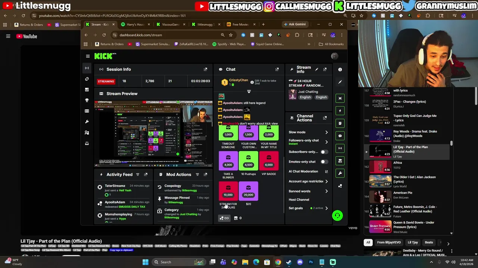Filter the Activity Feed list

[x=137, y=175]
